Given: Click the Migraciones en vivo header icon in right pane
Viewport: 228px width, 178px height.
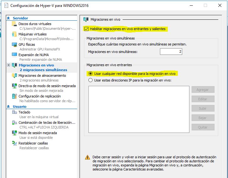Looking at the screenshot, I should (86, 19).
